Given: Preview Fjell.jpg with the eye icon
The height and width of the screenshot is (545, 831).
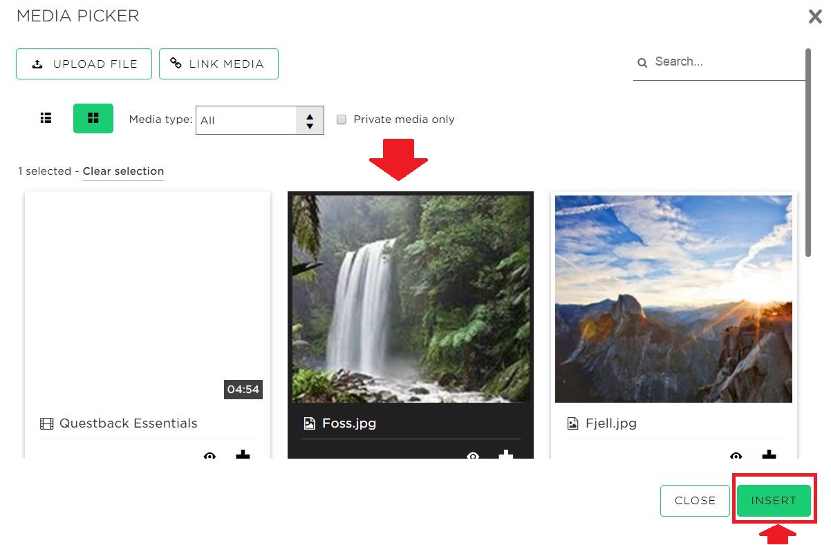Looking at the screenshot, I should (736, 456).
